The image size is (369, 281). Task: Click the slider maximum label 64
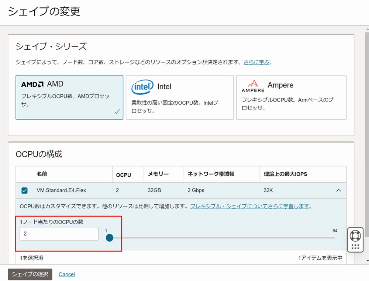[x=335, y=231]
